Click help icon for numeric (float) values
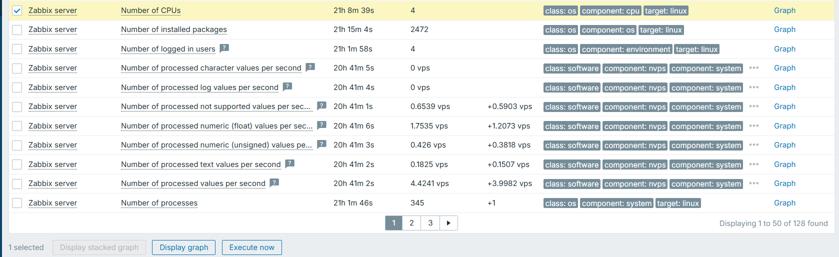Viewport: 839px width, 257px height. point(321,125)
